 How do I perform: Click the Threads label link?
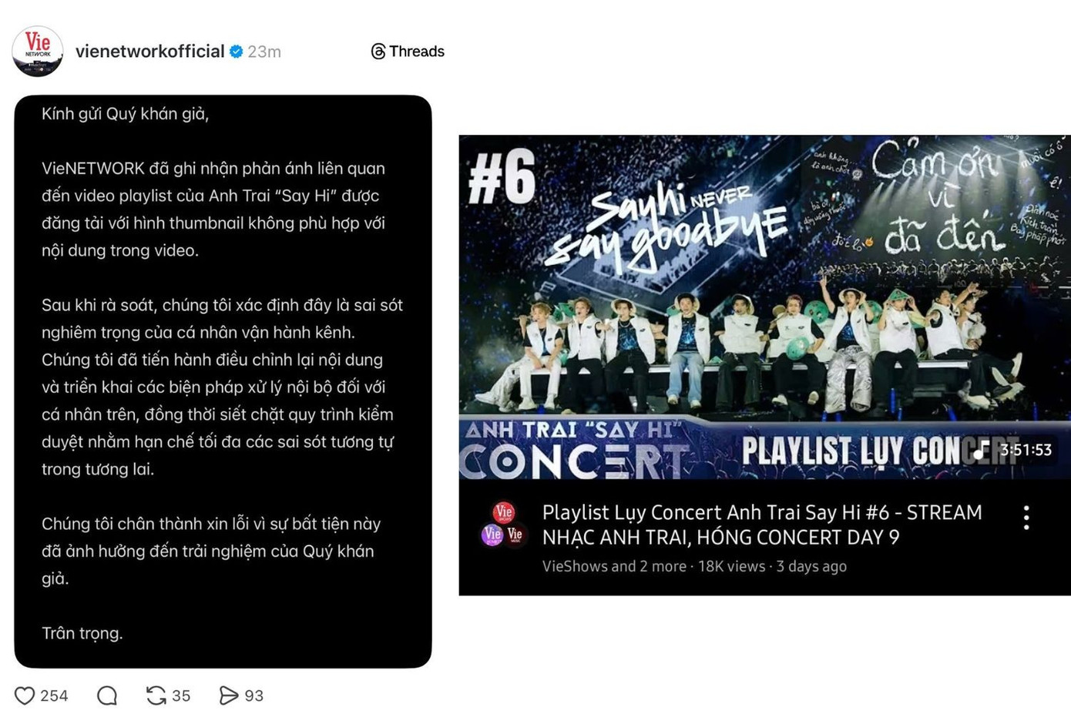(x=417, y=52)
